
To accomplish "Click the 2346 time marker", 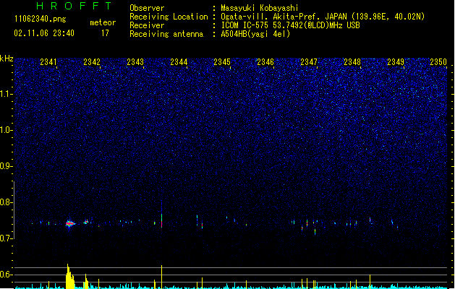I will (265, 62).
